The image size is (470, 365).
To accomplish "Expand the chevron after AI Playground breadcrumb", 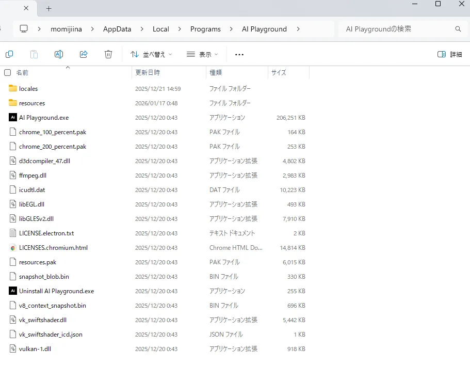I will click(298, 29).
